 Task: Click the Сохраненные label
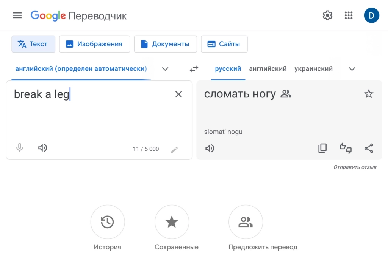[x=177, y=247]
